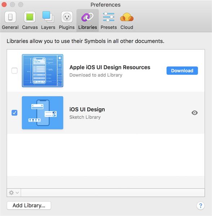
Task: Open the General preferences icon
Action: (10, 17)
